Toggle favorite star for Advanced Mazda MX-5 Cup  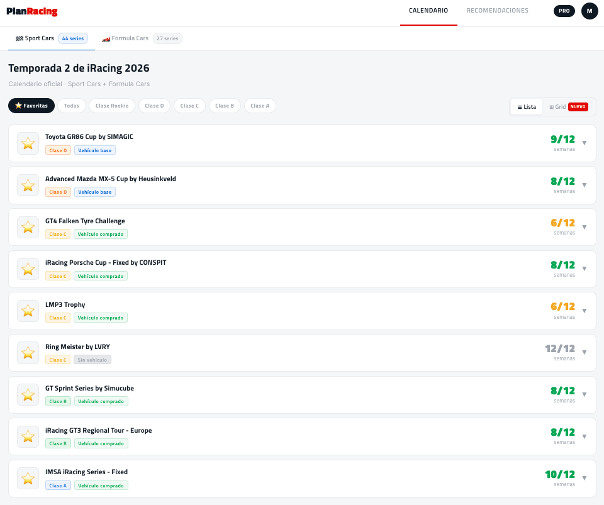coord(28,186)
